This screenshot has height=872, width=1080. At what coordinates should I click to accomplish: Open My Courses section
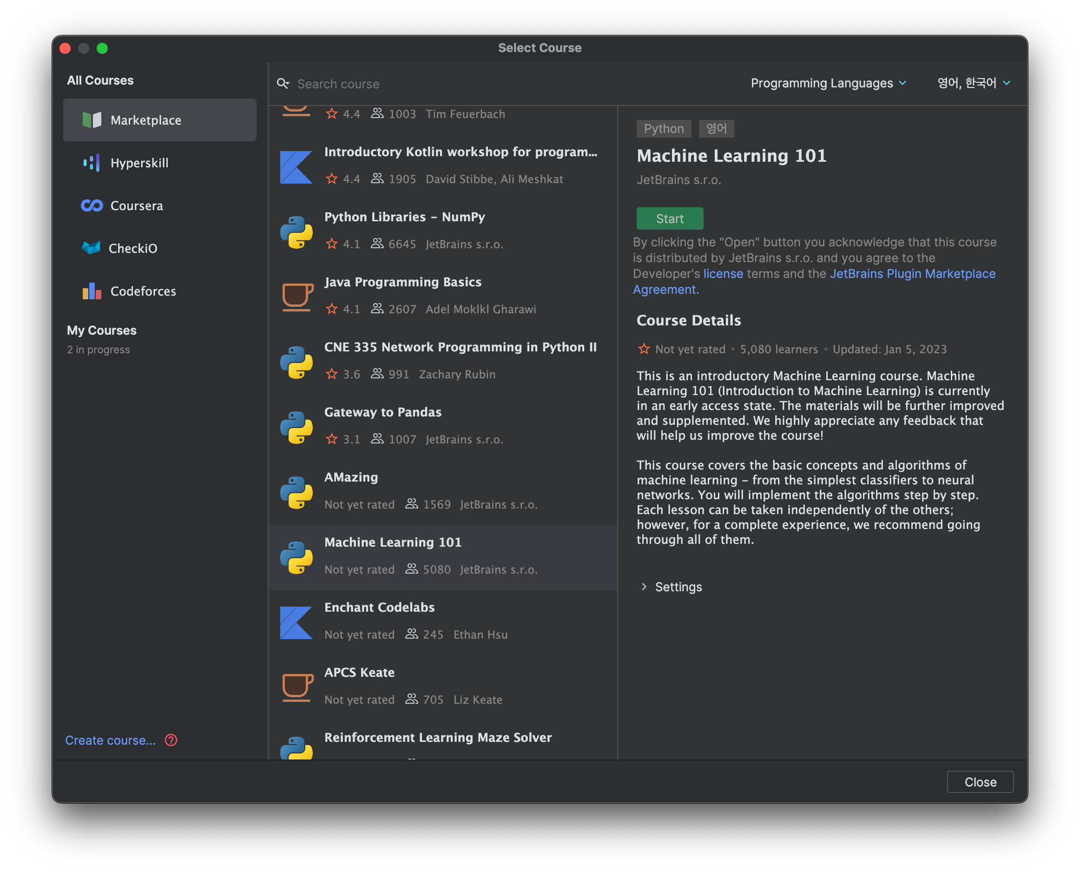click(x=101, y=330)
